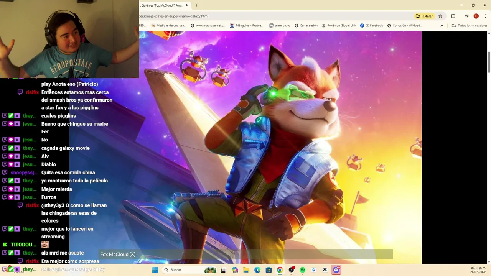Image resolution: width=491 pixels, height=276 pixels.
Task: Click the chat message 'Furros'
Action: tap(49, 197)
